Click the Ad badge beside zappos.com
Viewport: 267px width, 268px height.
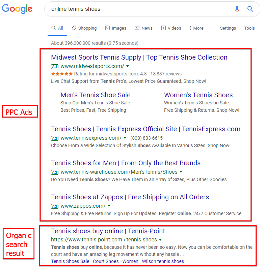[x=55, y=206]
